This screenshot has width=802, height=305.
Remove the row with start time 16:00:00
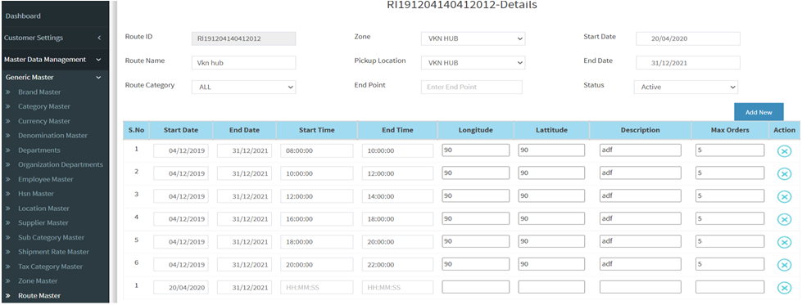point(784,219)
